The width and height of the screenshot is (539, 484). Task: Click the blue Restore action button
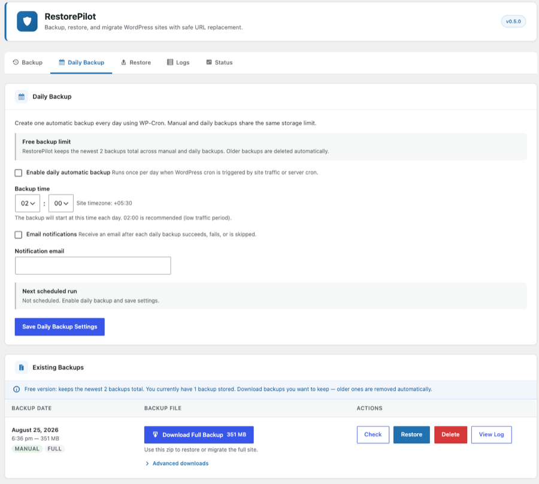411,435
